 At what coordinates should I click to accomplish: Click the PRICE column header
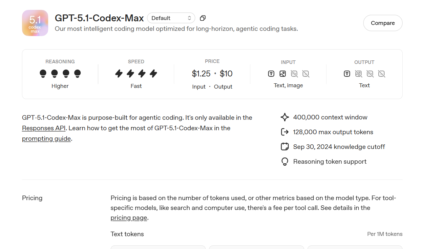[x=212, y=61]
